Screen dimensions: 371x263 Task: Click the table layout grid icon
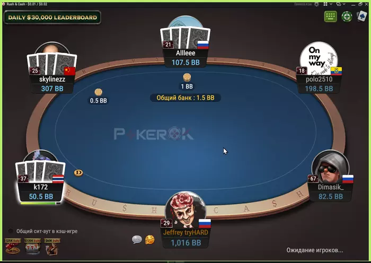(325, 4)
